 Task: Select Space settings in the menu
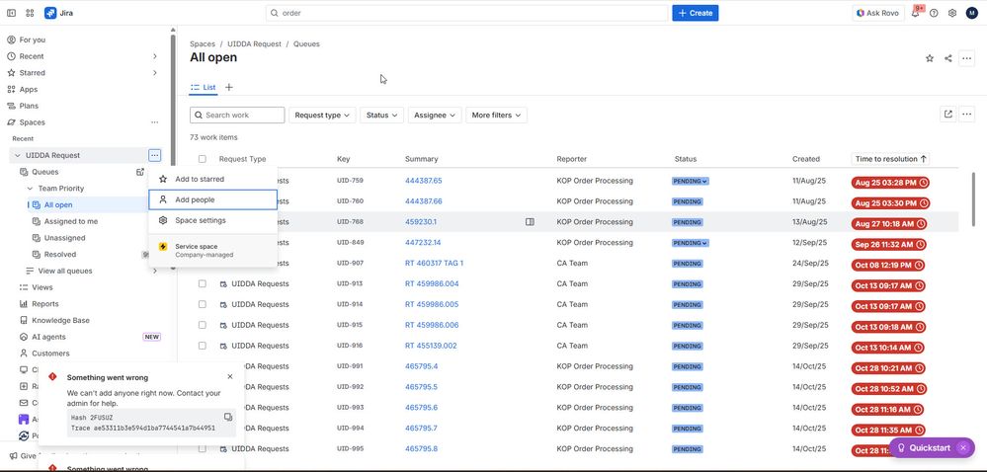tap(212, 220)
